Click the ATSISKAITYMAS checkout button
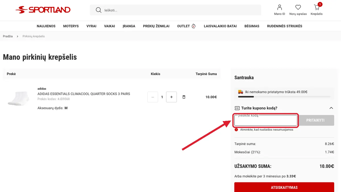The height and width of the screenshot is (192, 341). pos(284,187)
